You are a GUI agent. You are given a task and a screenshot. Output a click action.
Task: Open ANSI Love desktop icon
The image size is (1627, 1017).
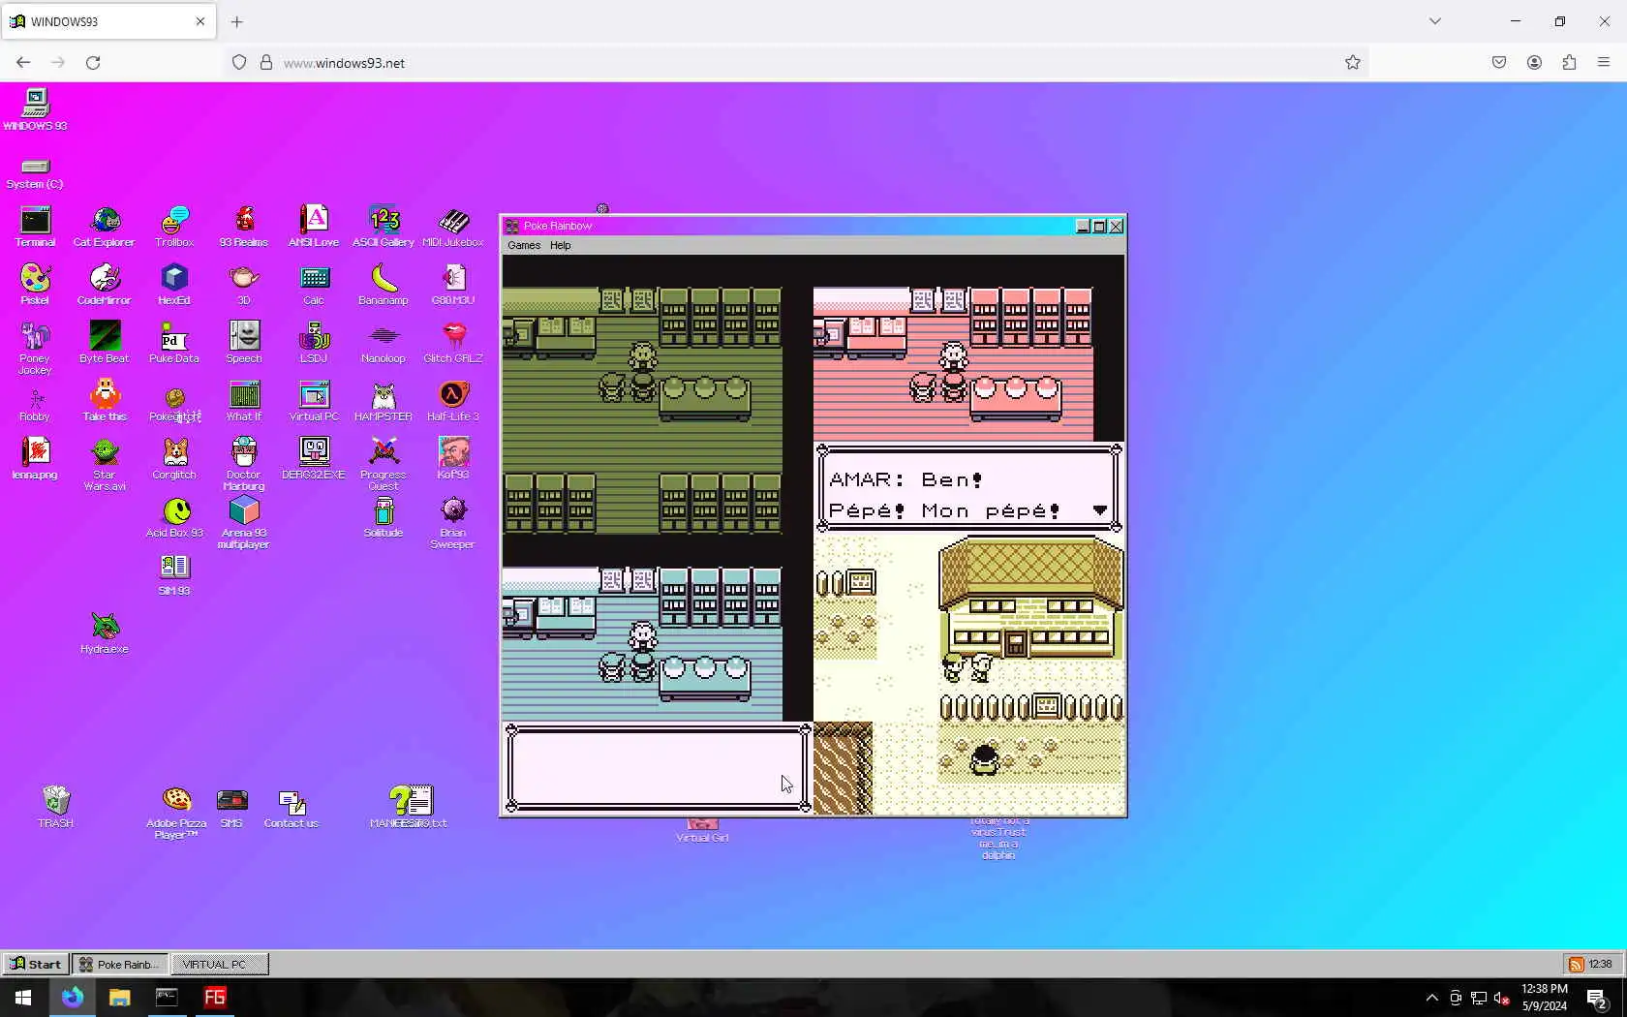click(x=314, y=227)
